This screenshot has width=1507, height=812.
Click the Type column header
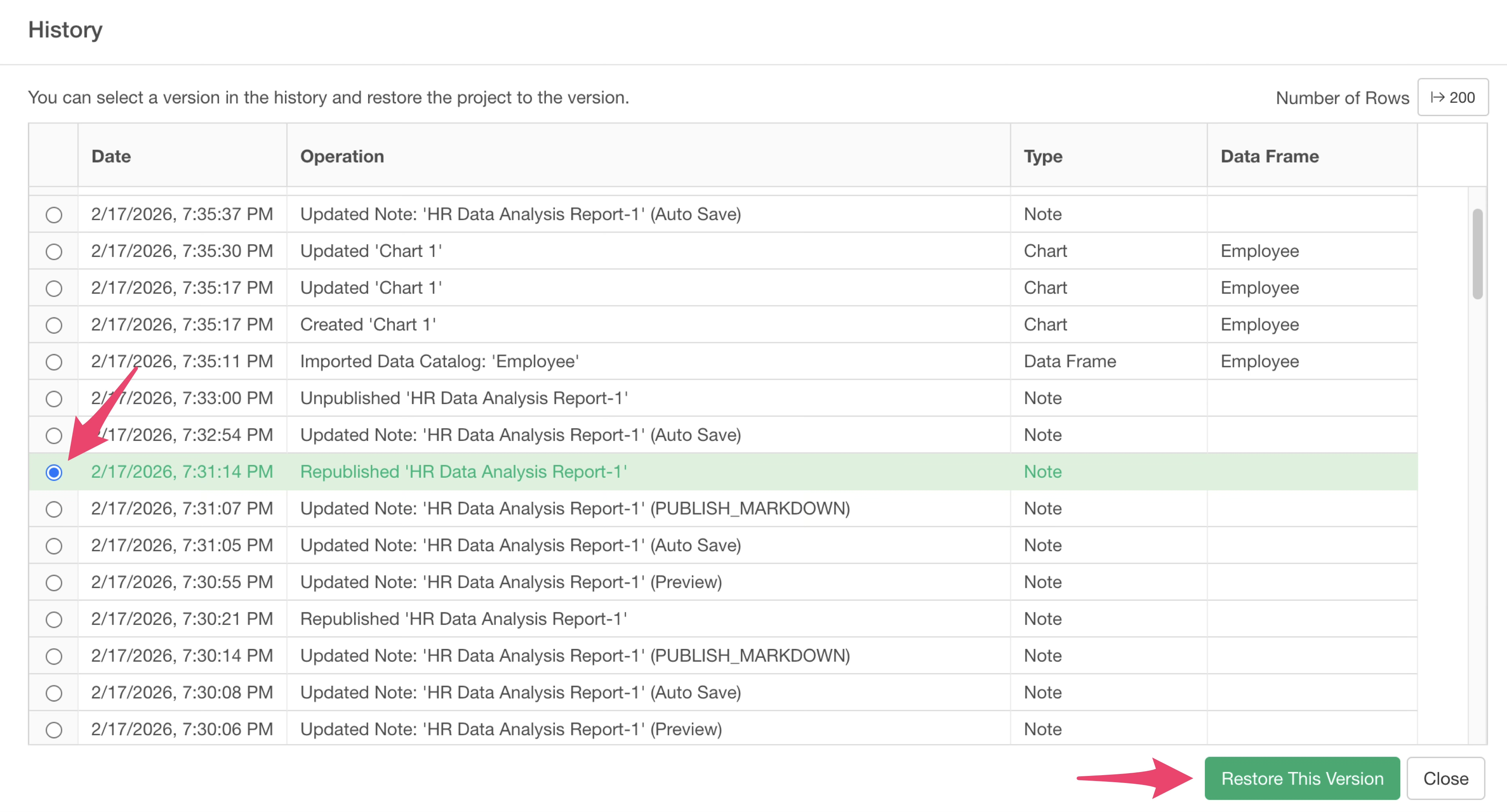[1042, 156]
